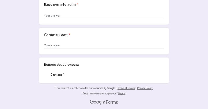
Task: Click empty space right of "Вариант 1"
Action: pos(113,74)
